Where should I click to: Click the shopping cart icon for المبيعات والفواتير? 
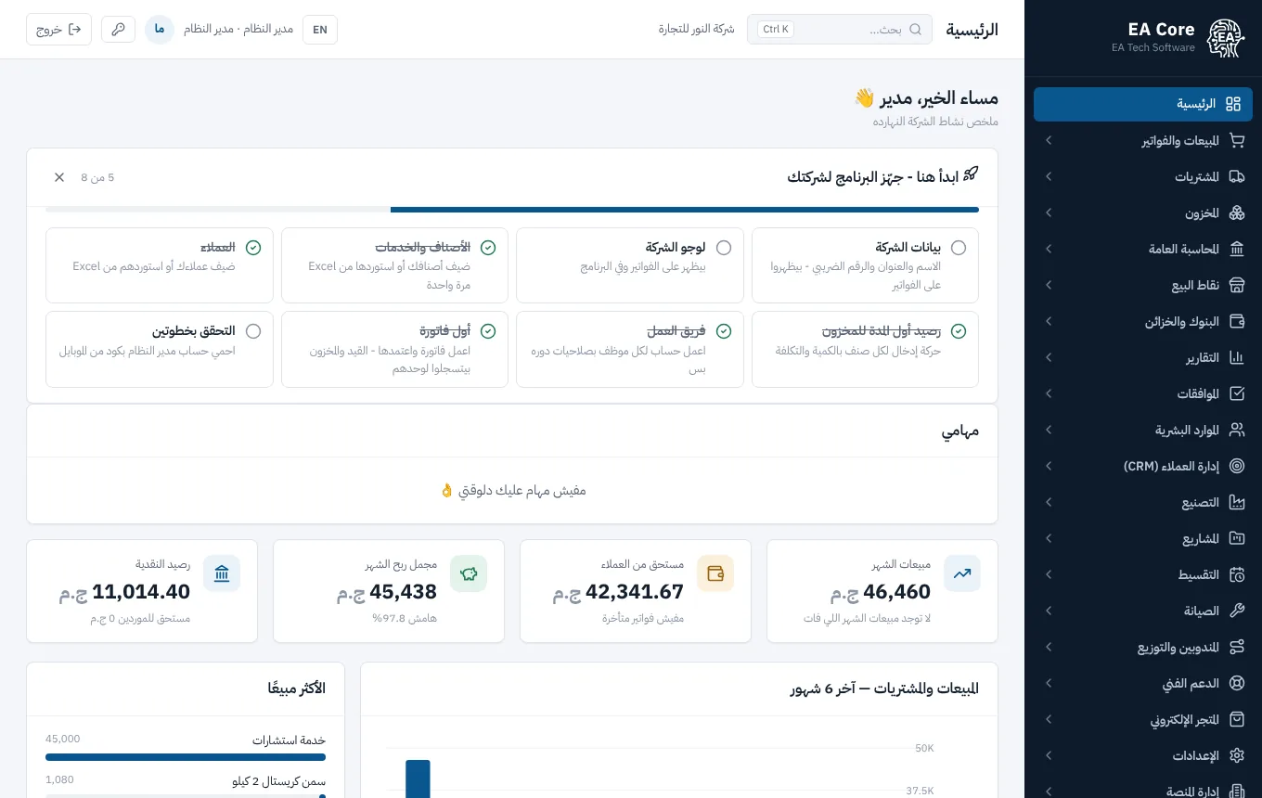(x=1236, y=141)
